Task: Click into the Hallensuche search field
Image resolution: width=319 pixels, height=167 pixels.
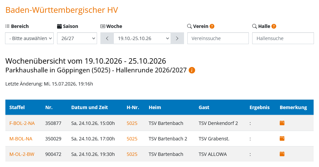Action: coord(283,38)
